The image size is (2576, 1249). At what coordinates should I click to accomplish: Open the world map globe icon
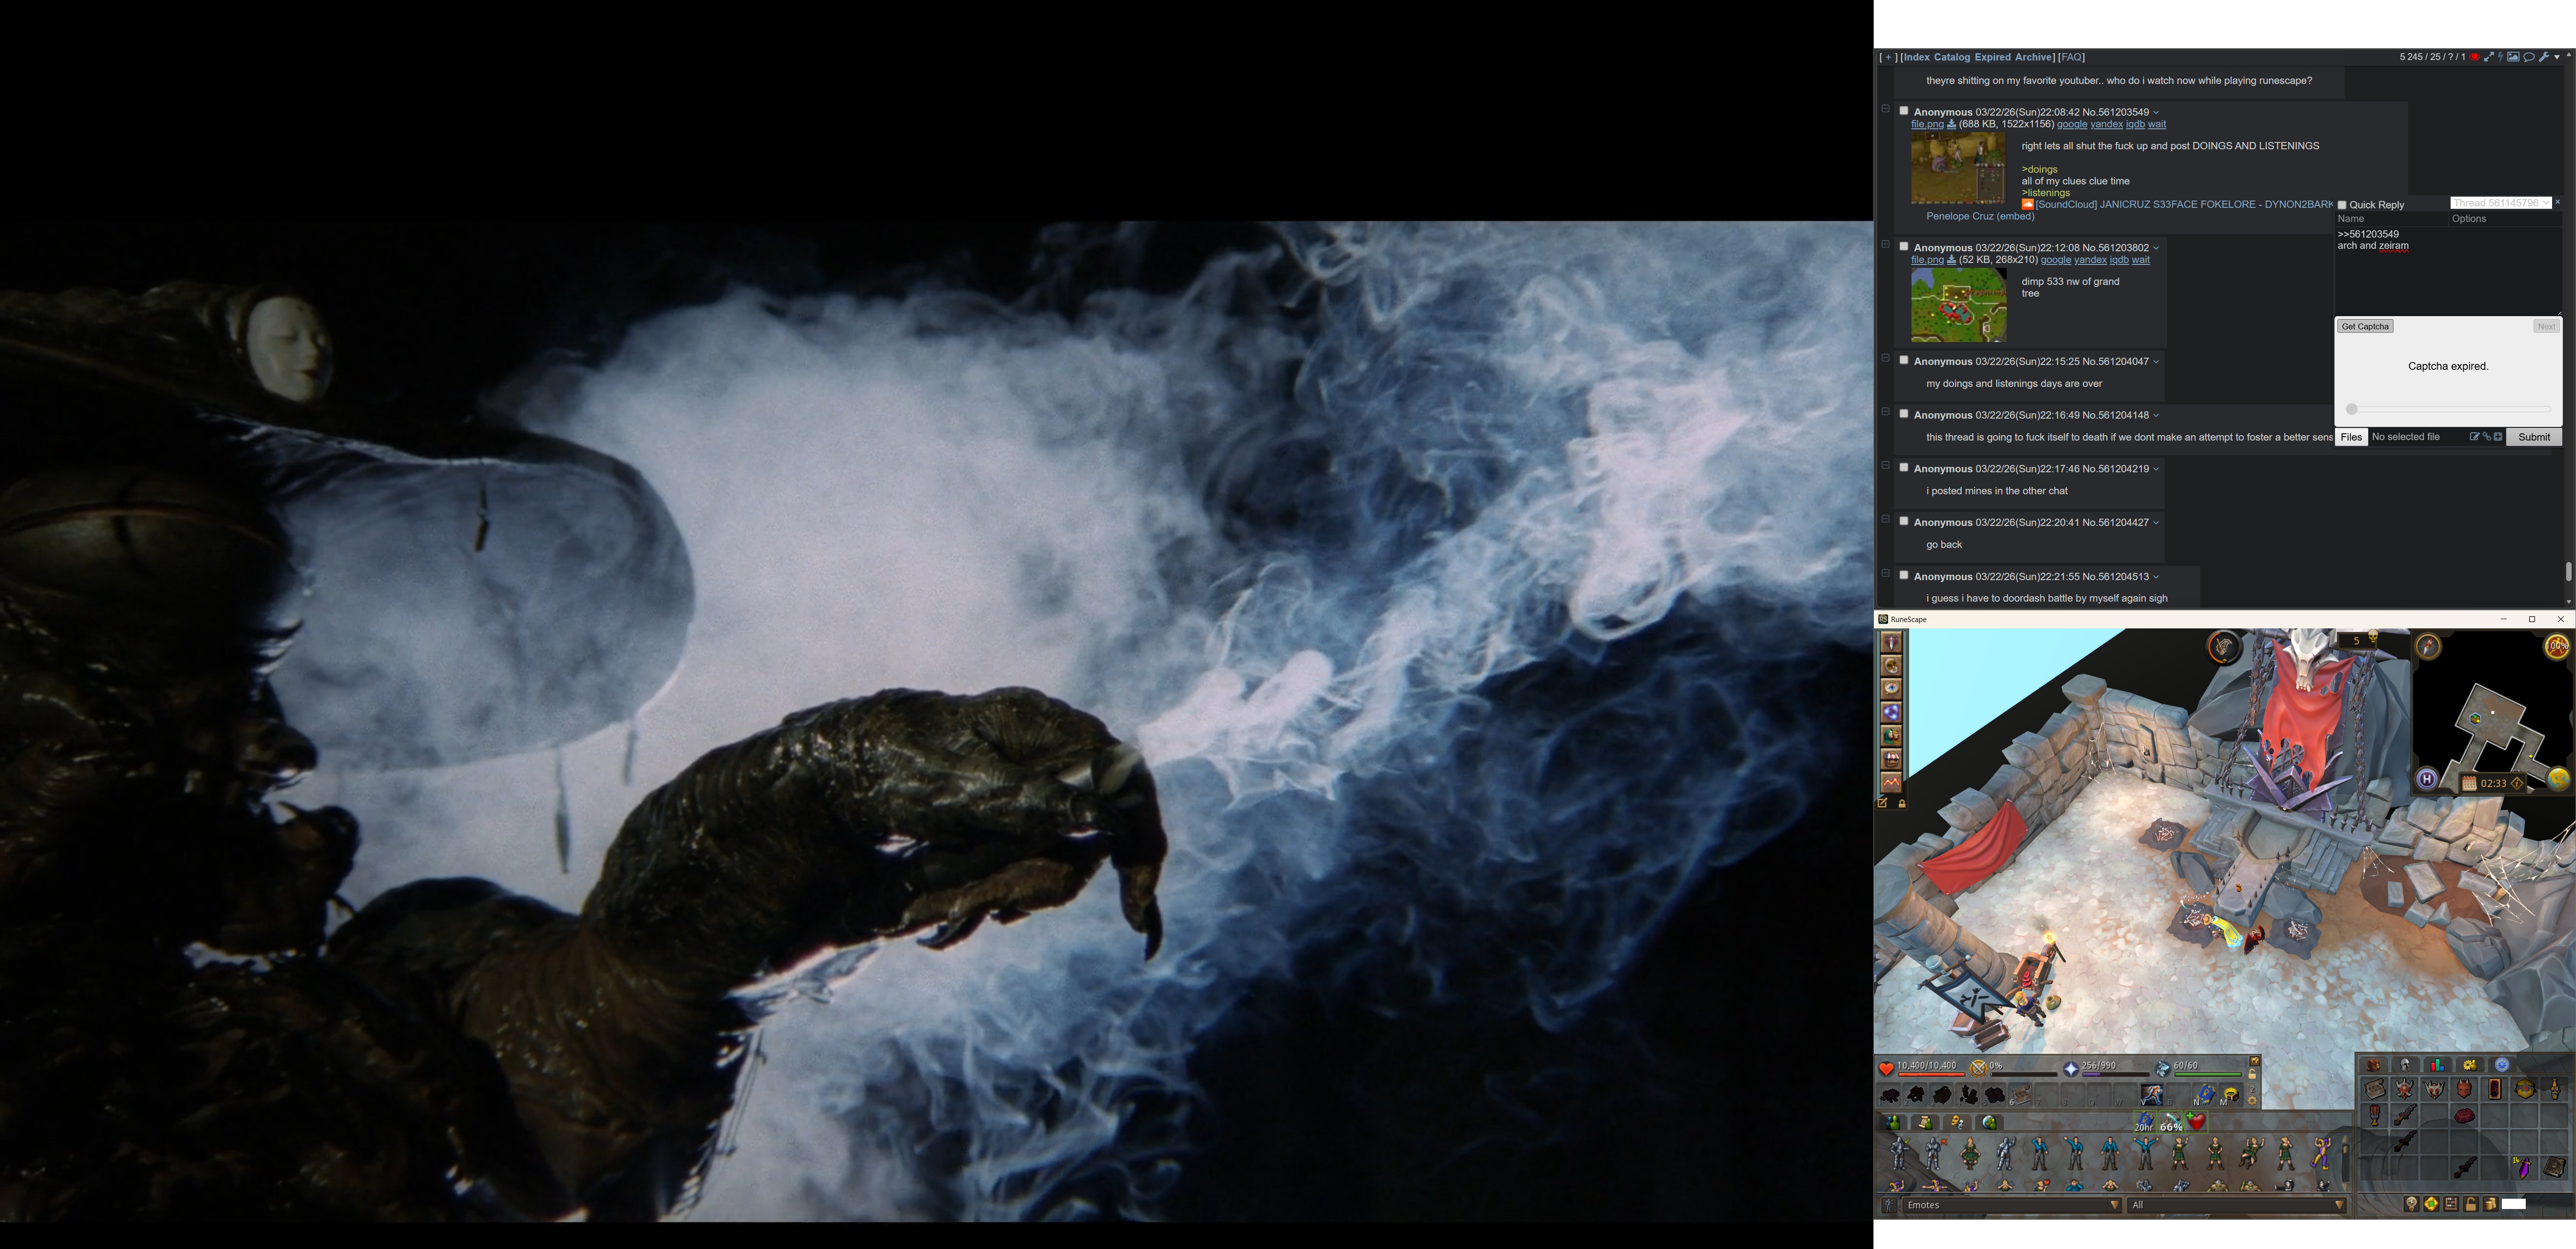point(2558,779)
